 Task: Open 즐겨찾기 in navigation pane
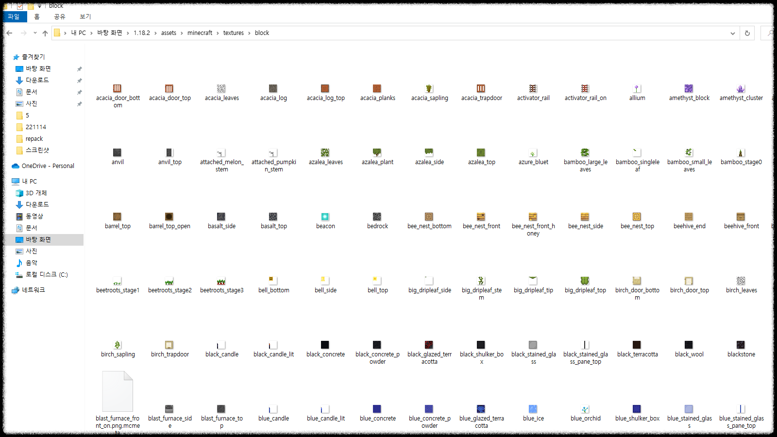click(33, 57)
